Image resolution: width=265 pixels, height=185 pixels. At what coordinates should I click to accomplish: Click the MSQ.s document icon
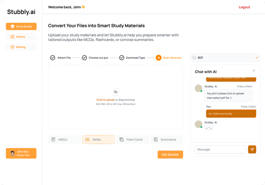click(x=53, y=139)
